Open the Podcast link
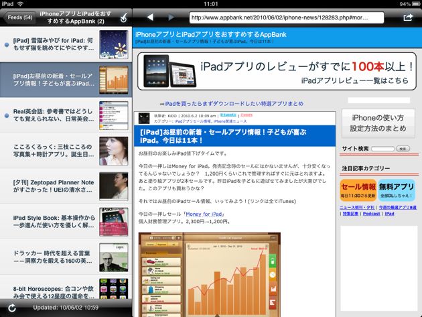Image resolution: width=422 pixels, height=317 pixels. [371, 214]
